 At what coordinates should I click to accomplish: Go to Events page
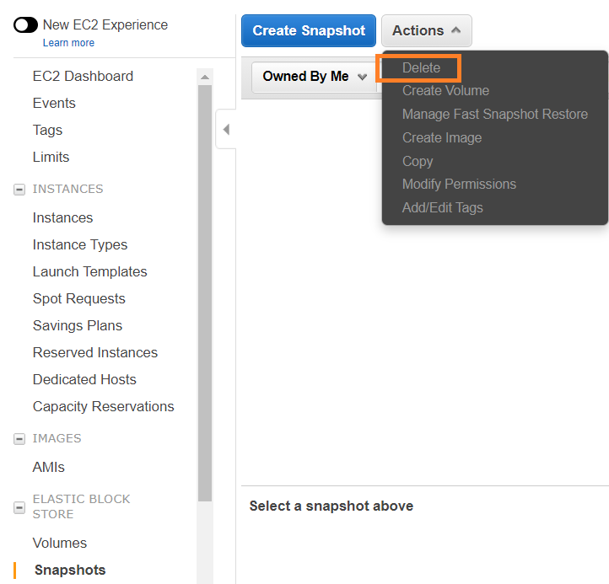[x=54, y=103]
